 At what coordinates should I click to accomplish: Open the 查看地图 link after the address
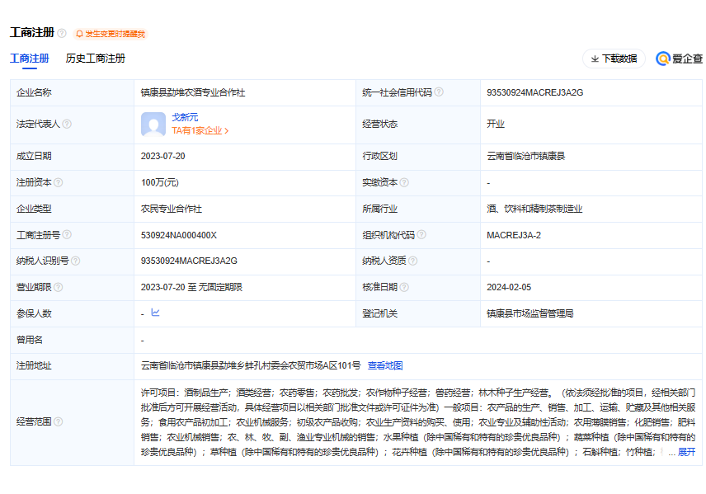coord(385,365)
